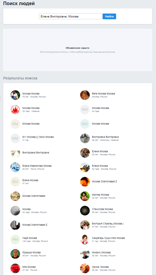This screenshot has height=275, width=156.
Task: Open Викторовна Викторовна from Никополь profile
Action: pos(105,137)
